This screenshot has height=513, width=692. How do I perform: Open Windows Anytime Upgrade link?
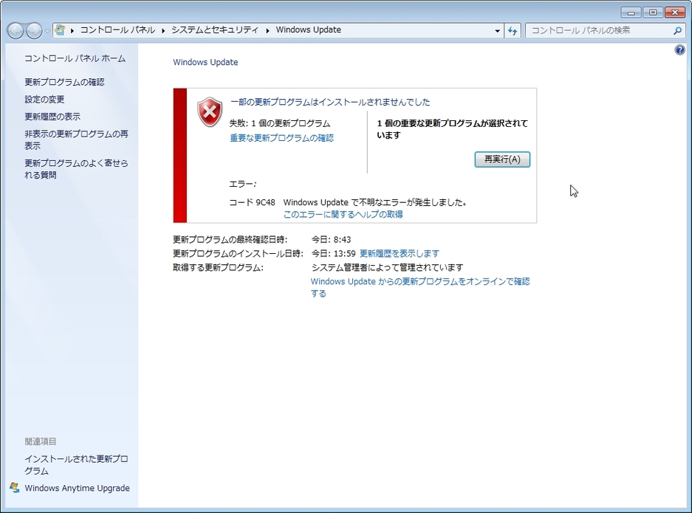pos(78,488)
